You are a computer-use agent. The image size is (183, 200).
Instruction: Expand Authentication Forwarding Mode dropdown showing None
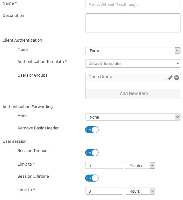[133, 117]
